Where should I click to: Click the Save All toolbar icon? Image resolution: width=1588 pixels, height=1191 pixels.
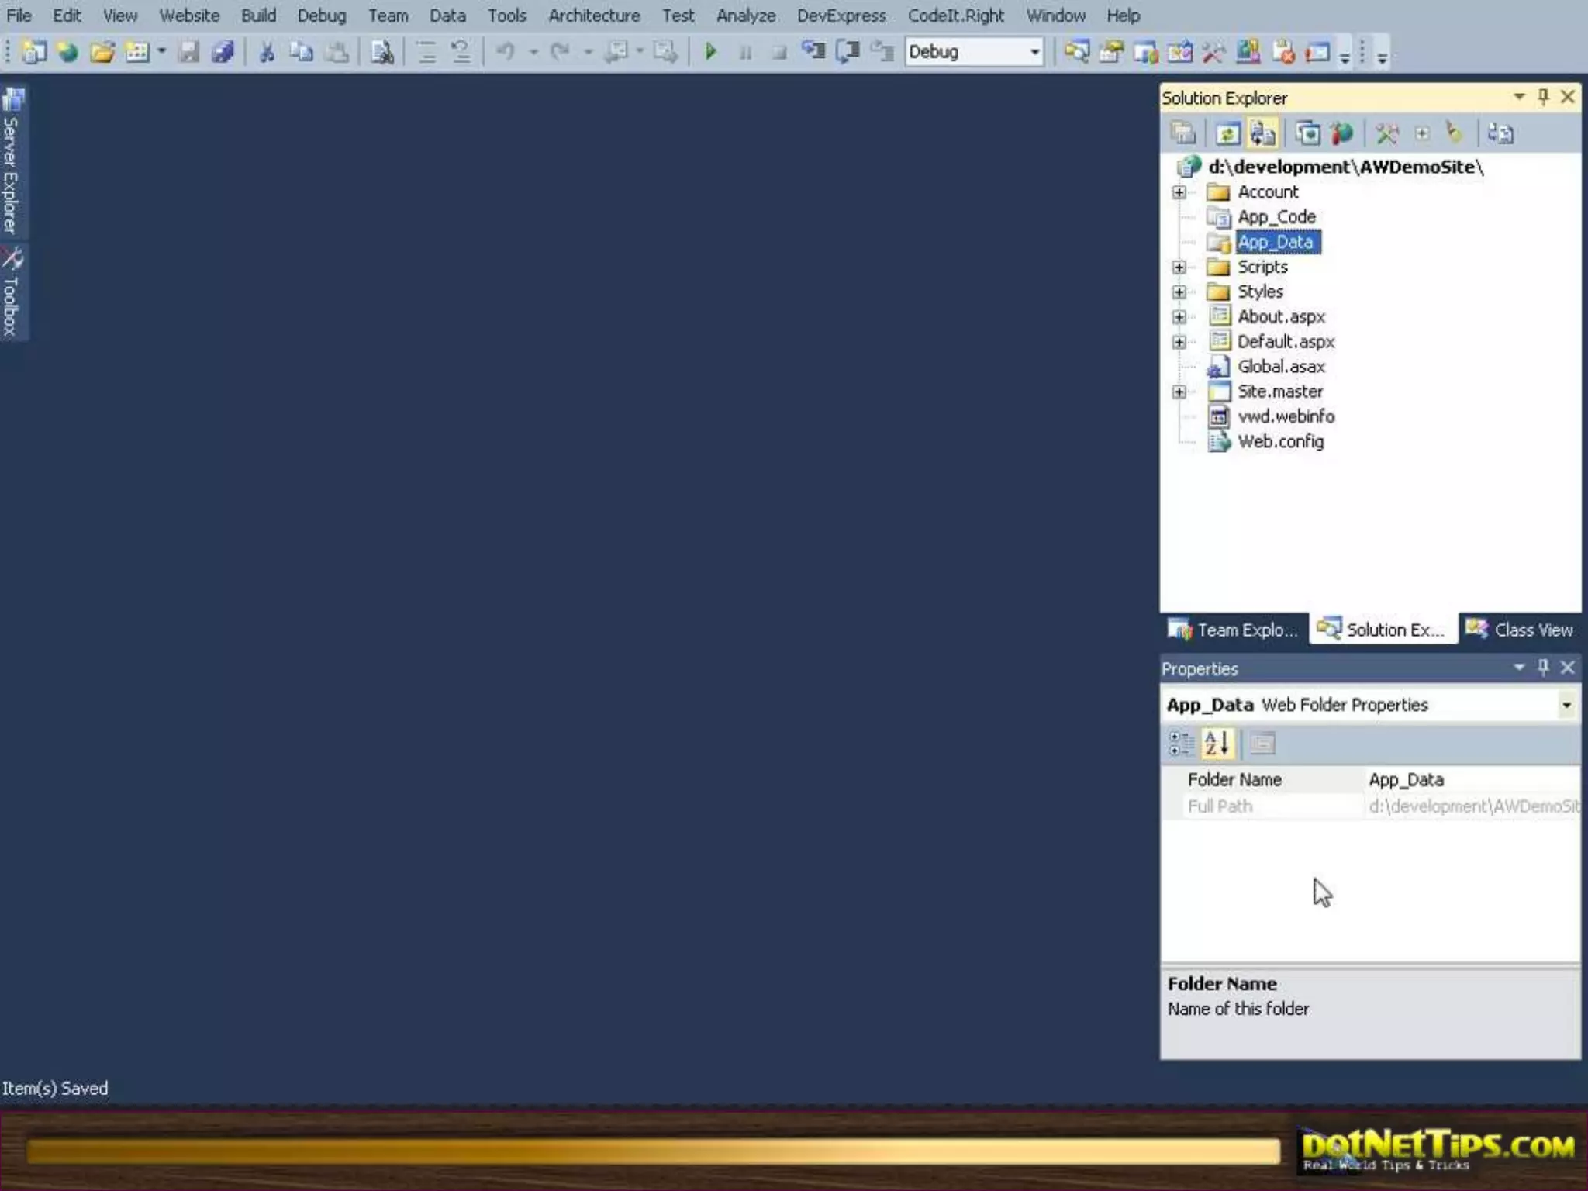tap(223, 52)
